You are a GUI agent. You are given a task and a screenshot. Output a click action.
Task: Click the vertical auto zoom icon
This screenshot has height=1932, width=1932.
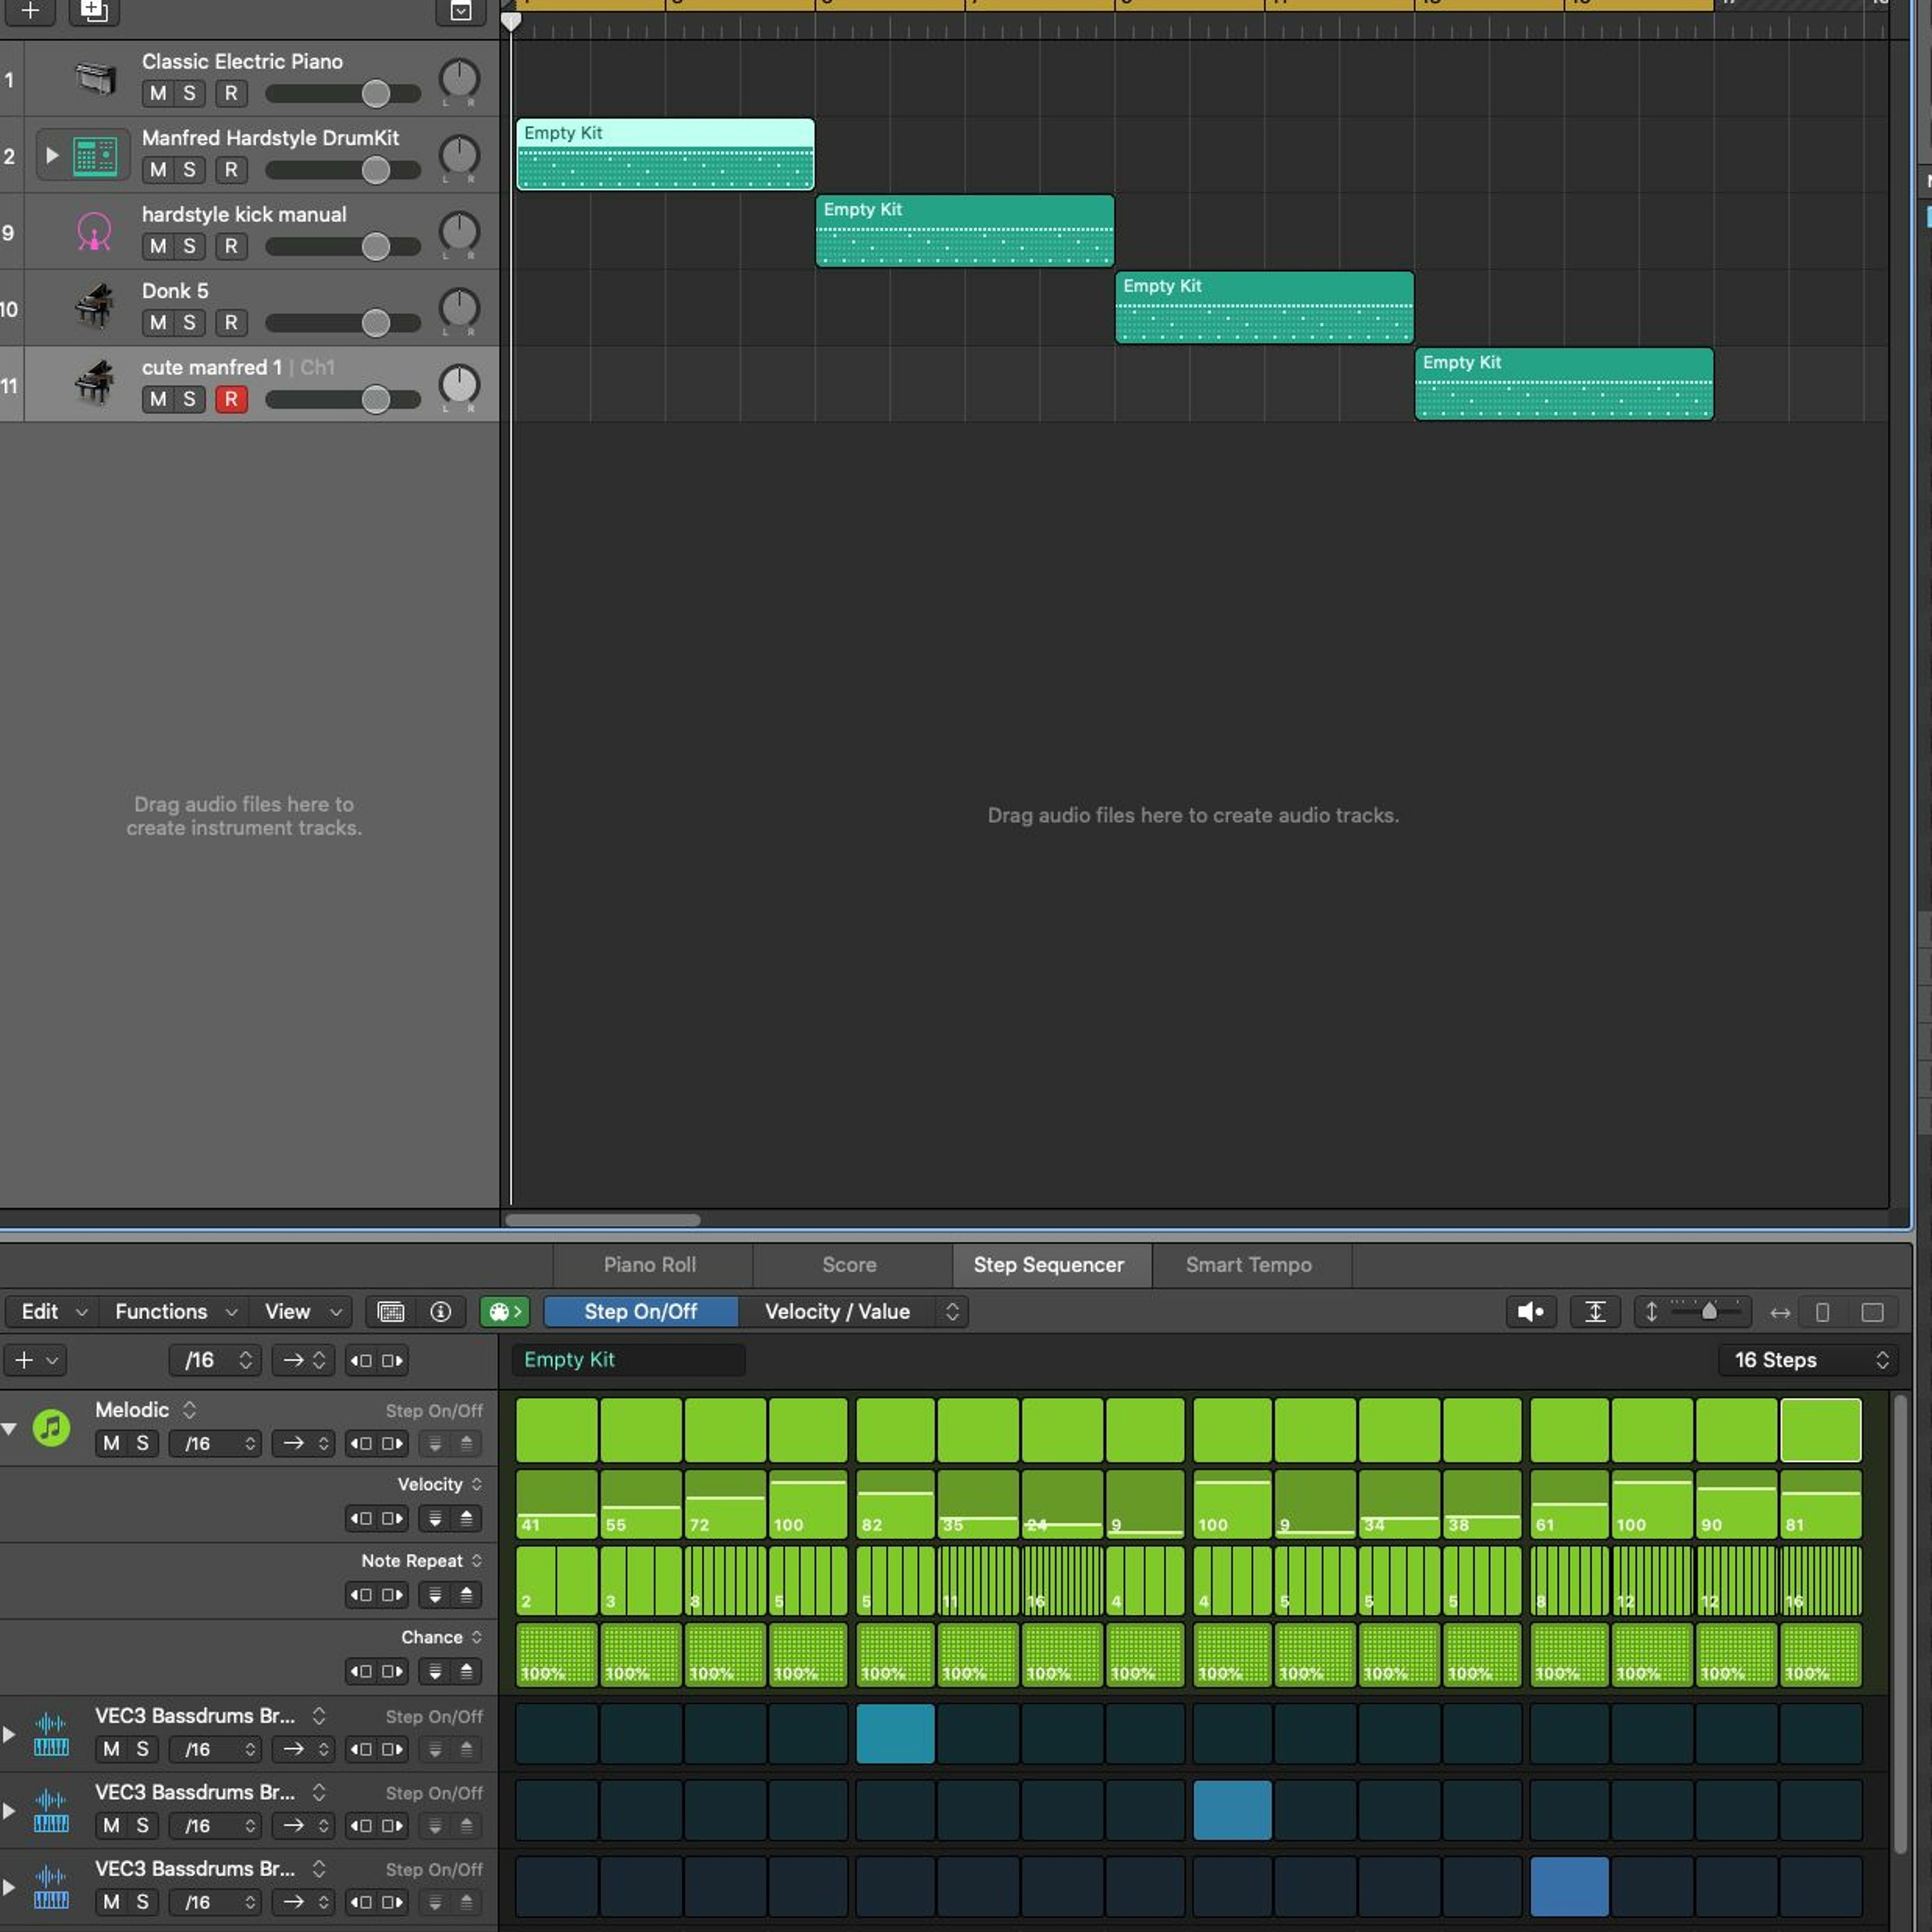tap(1595, 1311)
